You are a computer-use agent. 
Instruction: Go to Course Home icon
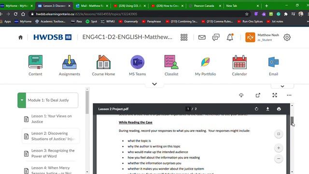[x=103, y=62]
